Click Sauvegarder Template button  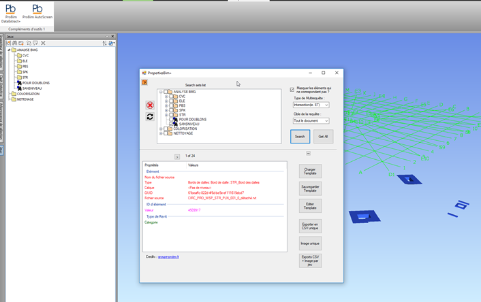pyautogui.click(x=310, y=188)
